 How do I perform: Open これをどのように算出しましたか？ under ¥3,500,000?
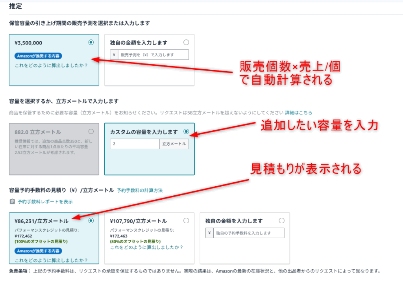pos(51,65)
